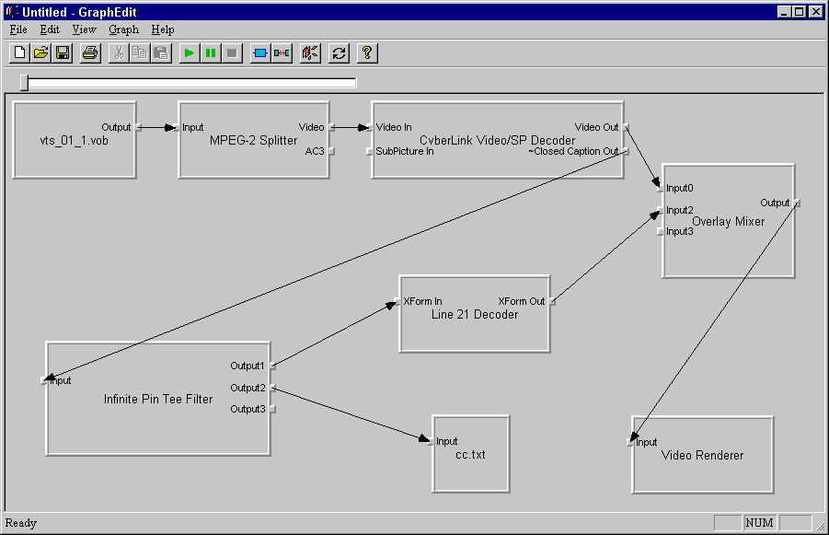Click the Input pin on Video Renderer

629,442
